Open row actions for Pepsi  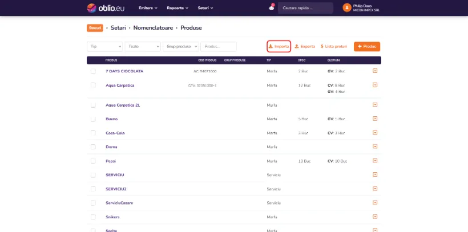pyautogui.click(x=375, y=161)
